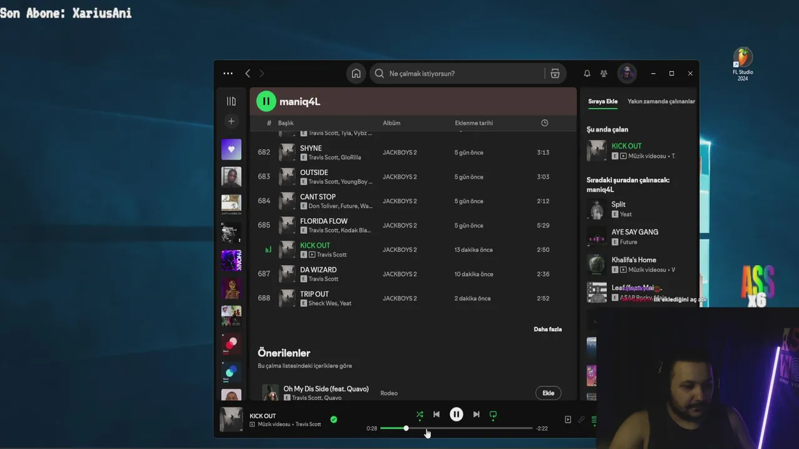
Task: Open Rodeo album link
Action: pyautogui.click(x=389, y=393)
